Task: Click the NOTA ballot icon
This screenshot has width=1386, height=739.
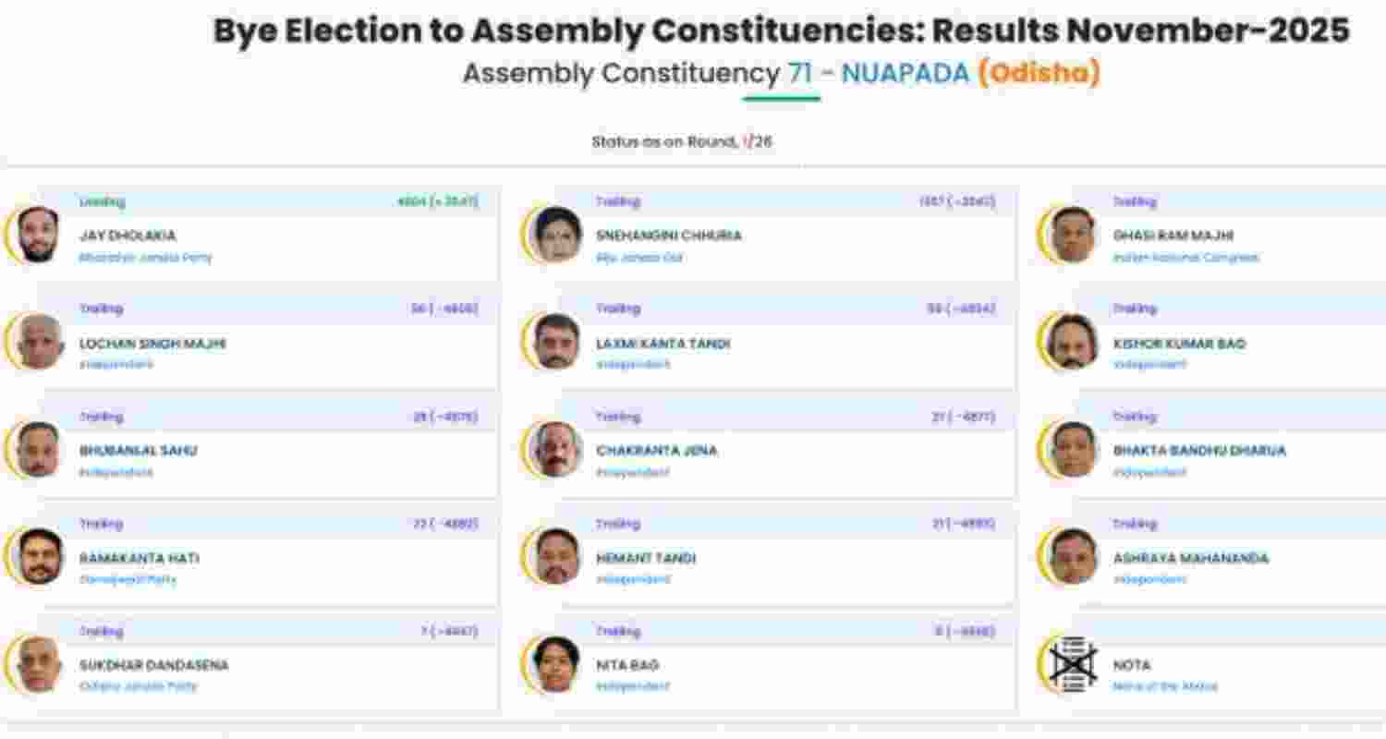Action: click(x=1072, y=663)
